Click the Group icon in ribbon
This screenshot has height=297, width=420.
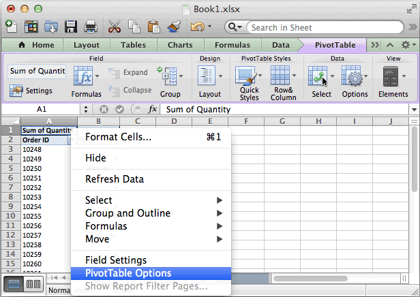tap(168, 76)
